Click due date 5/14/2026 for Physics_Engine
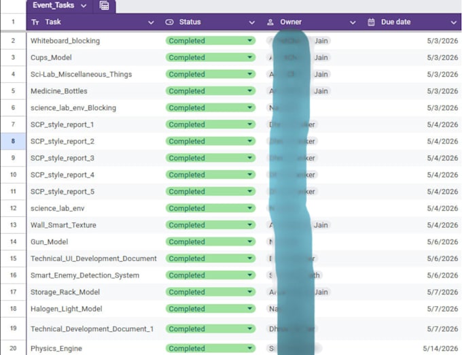This screenshot has width=462, height=355. coord(440,348)
